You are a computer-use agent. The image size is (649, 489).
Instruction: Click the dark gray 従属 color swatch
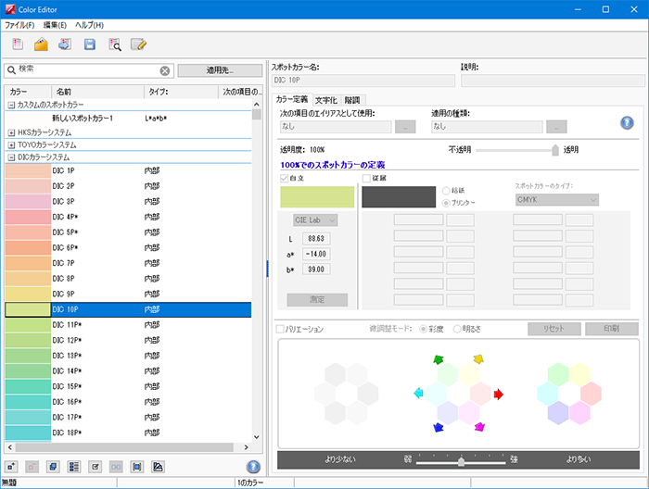[399, 196]
